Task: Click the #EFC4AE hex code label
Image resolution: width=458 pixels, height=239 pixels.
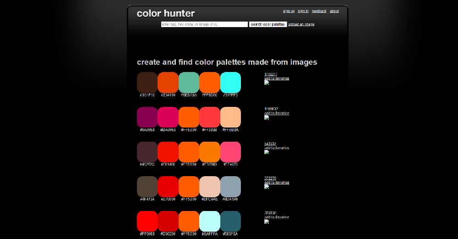Action: coord(210,199)
